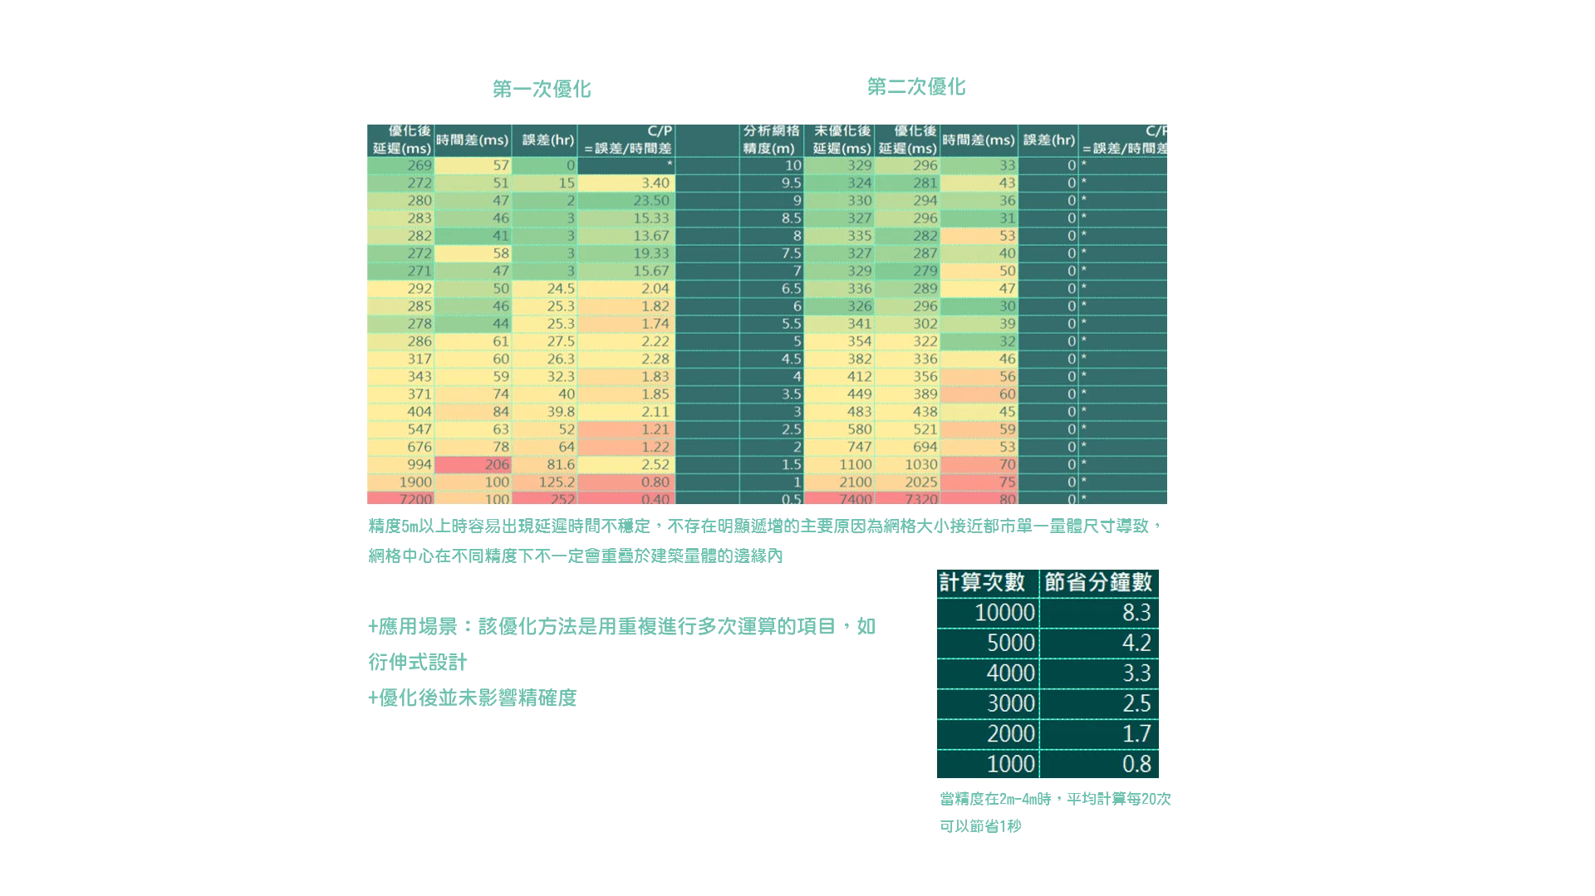
Task: Click the 應用場景 bullet text line
Action: [x=621, y=626]
